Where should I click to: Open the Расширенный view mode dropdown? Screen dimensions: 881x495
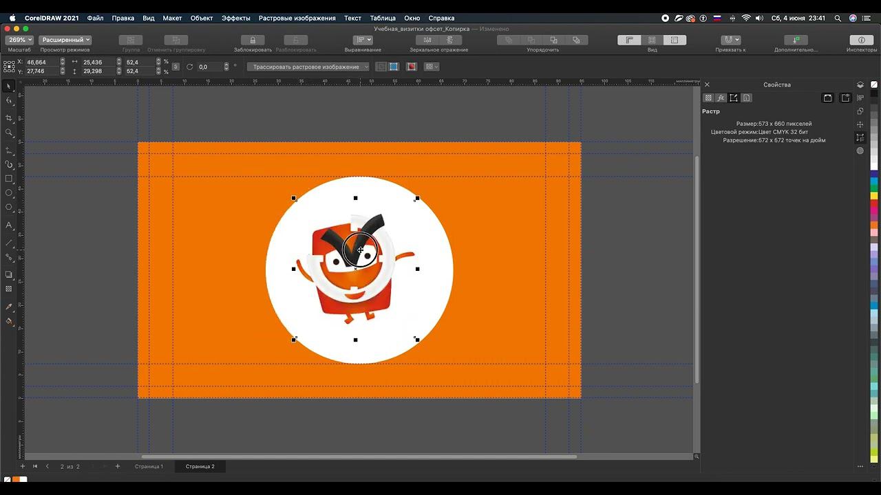point(65,40)
